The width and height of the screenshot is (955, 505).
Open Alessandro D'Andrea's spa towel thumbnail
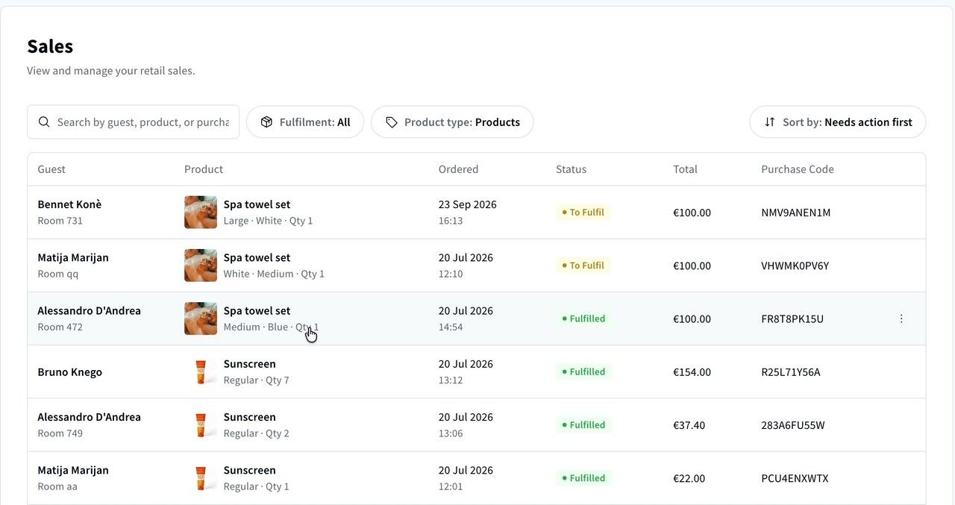(201, 319)
